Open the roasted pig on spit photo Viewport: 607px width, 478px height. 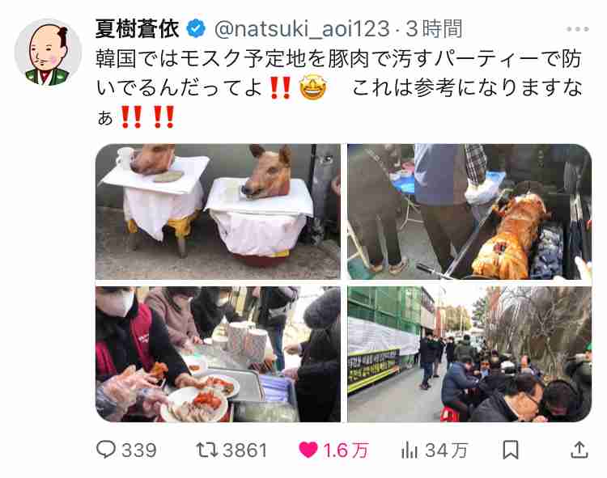click(x=469, y=212)
